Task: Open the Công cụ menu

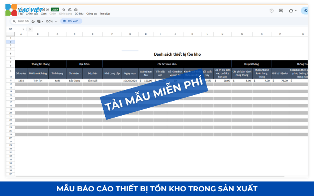Action: 91,14
